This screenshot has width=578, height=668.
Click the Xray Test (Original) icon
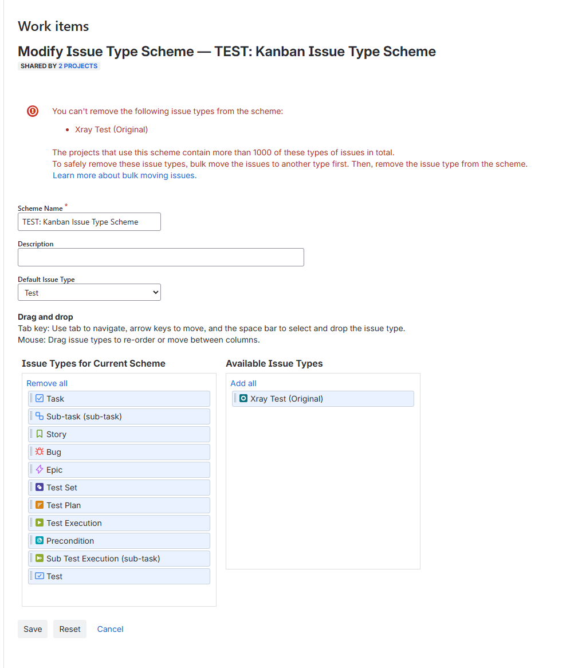[243, 398]
